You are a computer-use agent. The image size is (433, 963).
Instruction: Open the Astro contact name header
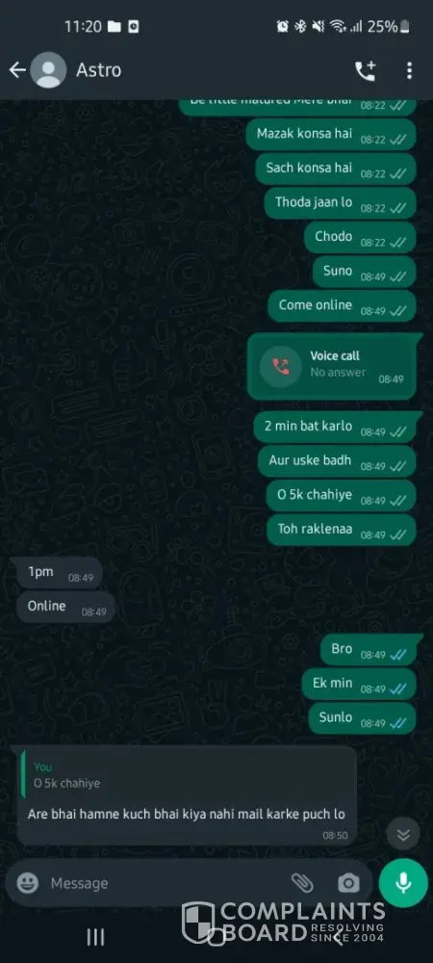coord(99,70)
